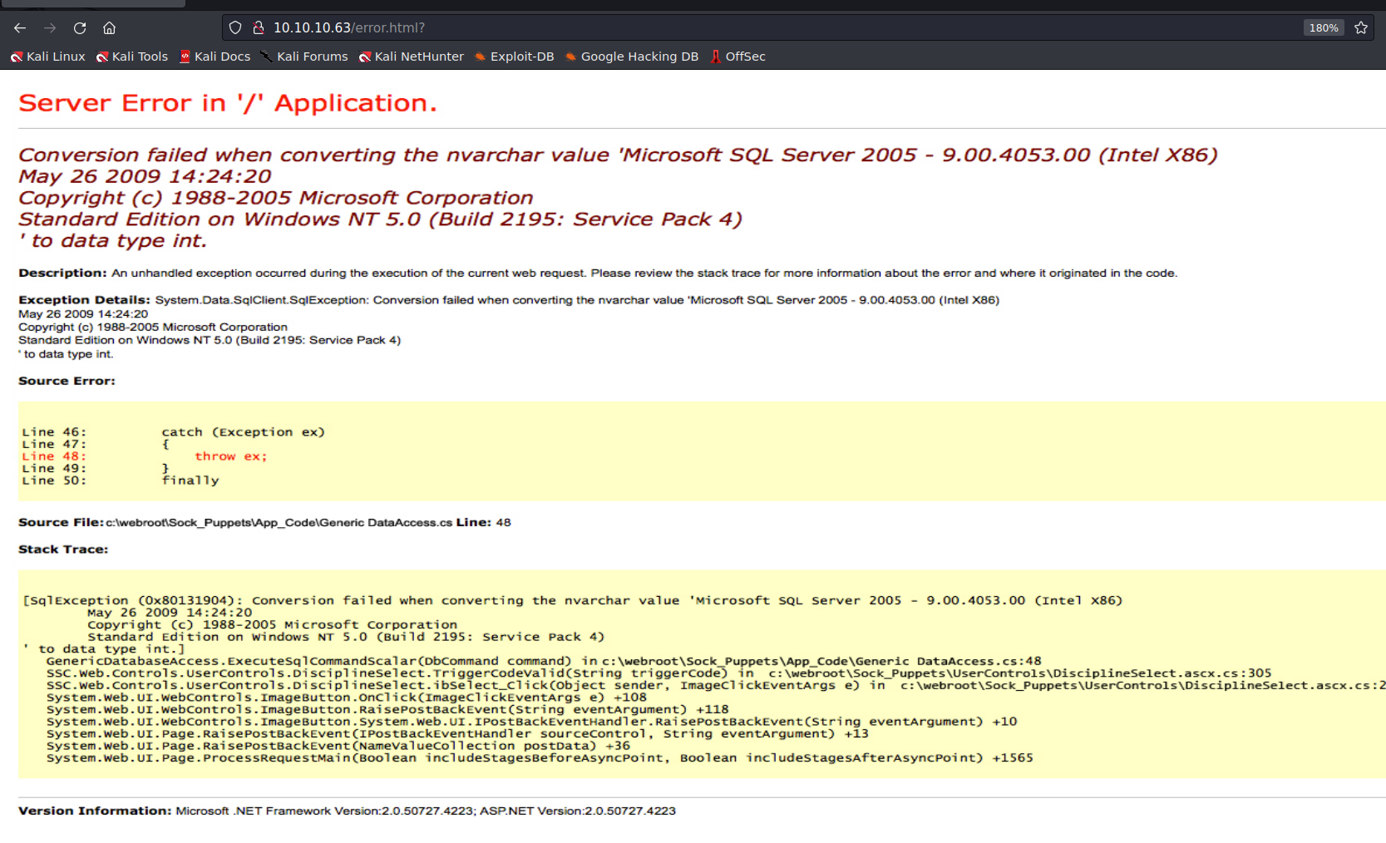Click the Page.ProcessRequestMain trace line
The width and height of the screenshot is (1386, 843).
pos(540,758)
